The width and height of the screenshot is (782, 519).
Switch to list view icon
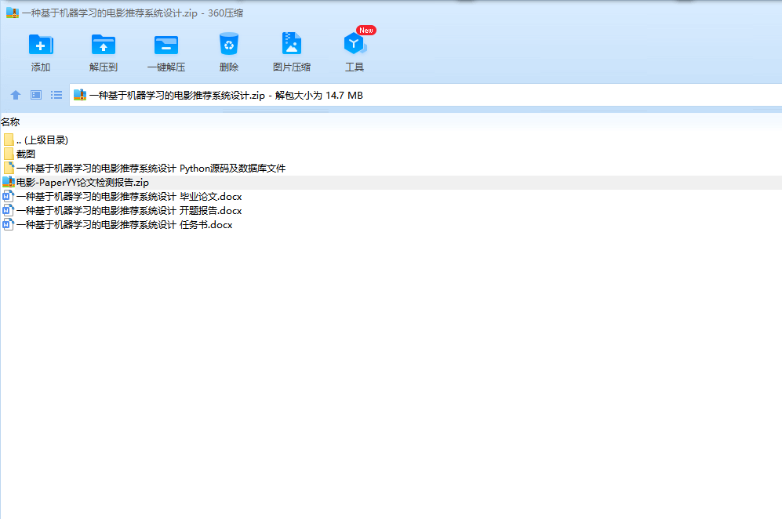(x=56, y=95)
